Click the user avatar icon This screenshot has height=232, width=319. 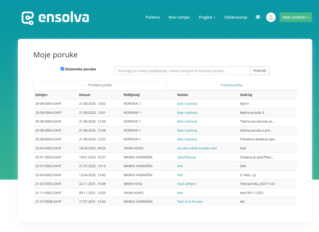point(271,17)
